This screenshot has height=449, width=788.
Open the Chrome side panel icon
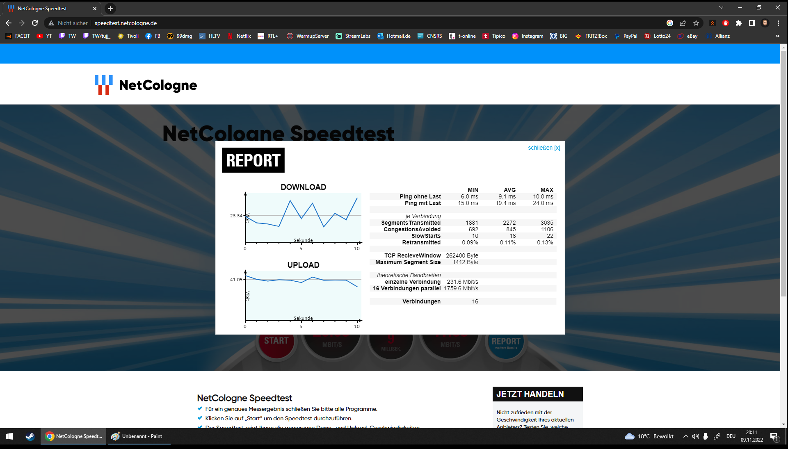752,23
